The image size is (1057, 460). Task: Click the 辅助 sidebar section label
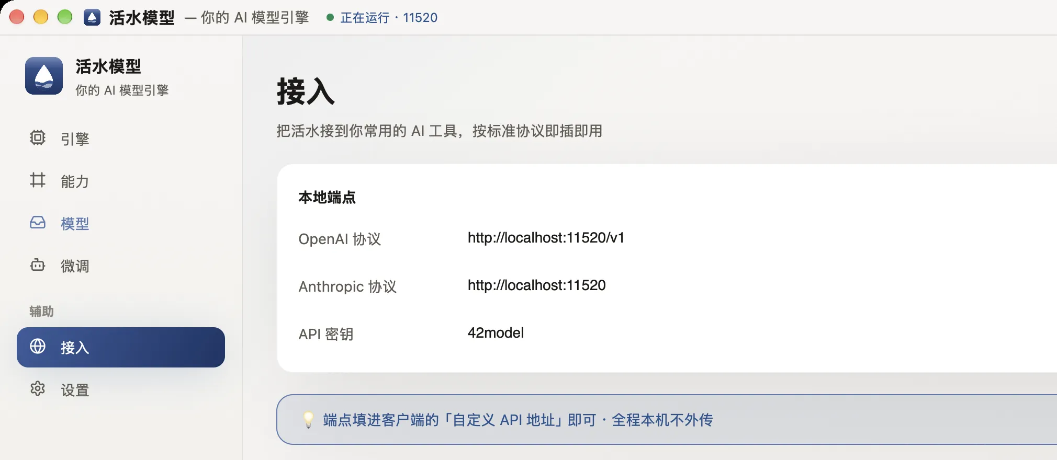41,311
